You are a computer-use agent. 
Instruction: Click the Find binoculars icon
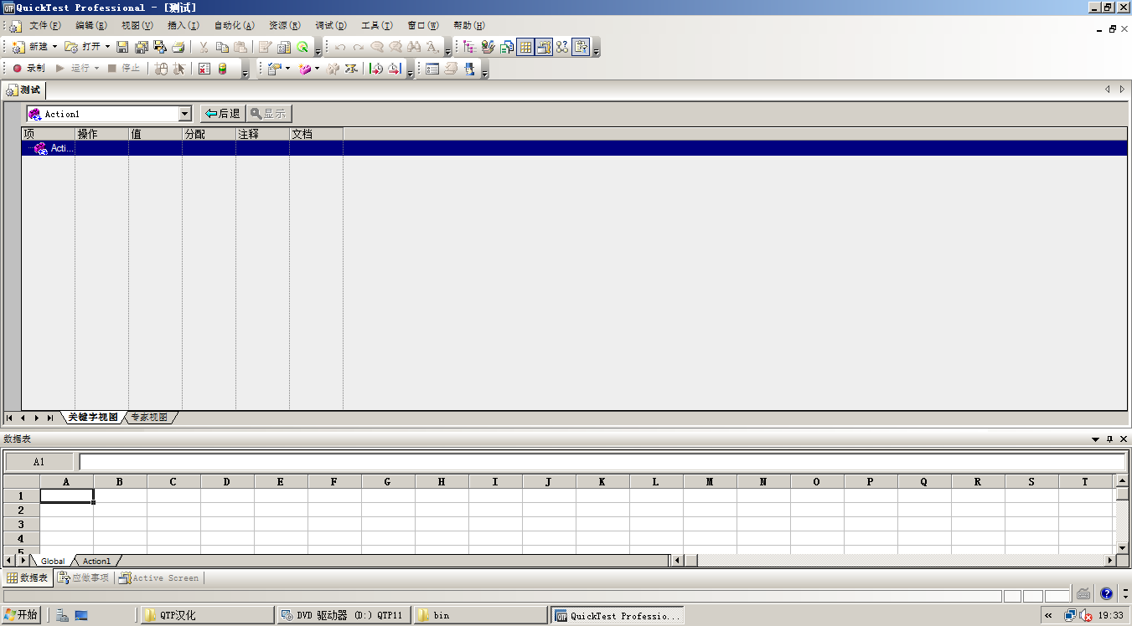pos(414,47)
